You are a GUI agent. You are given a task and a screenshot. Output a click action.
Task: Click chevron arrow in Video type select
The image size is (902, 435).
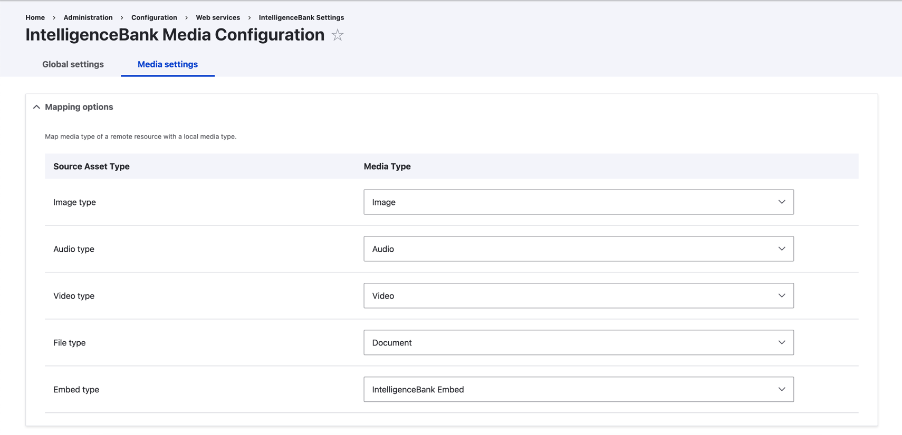point(781,296)
